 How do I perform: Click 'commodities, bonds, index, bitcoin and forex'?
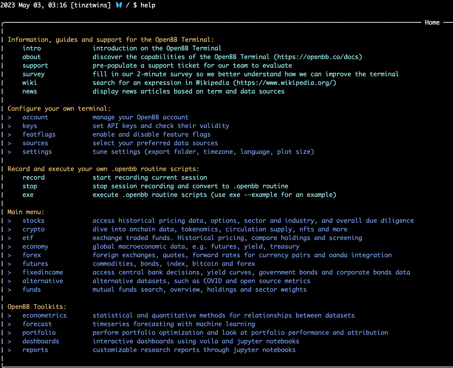click(x=174, y=264)
